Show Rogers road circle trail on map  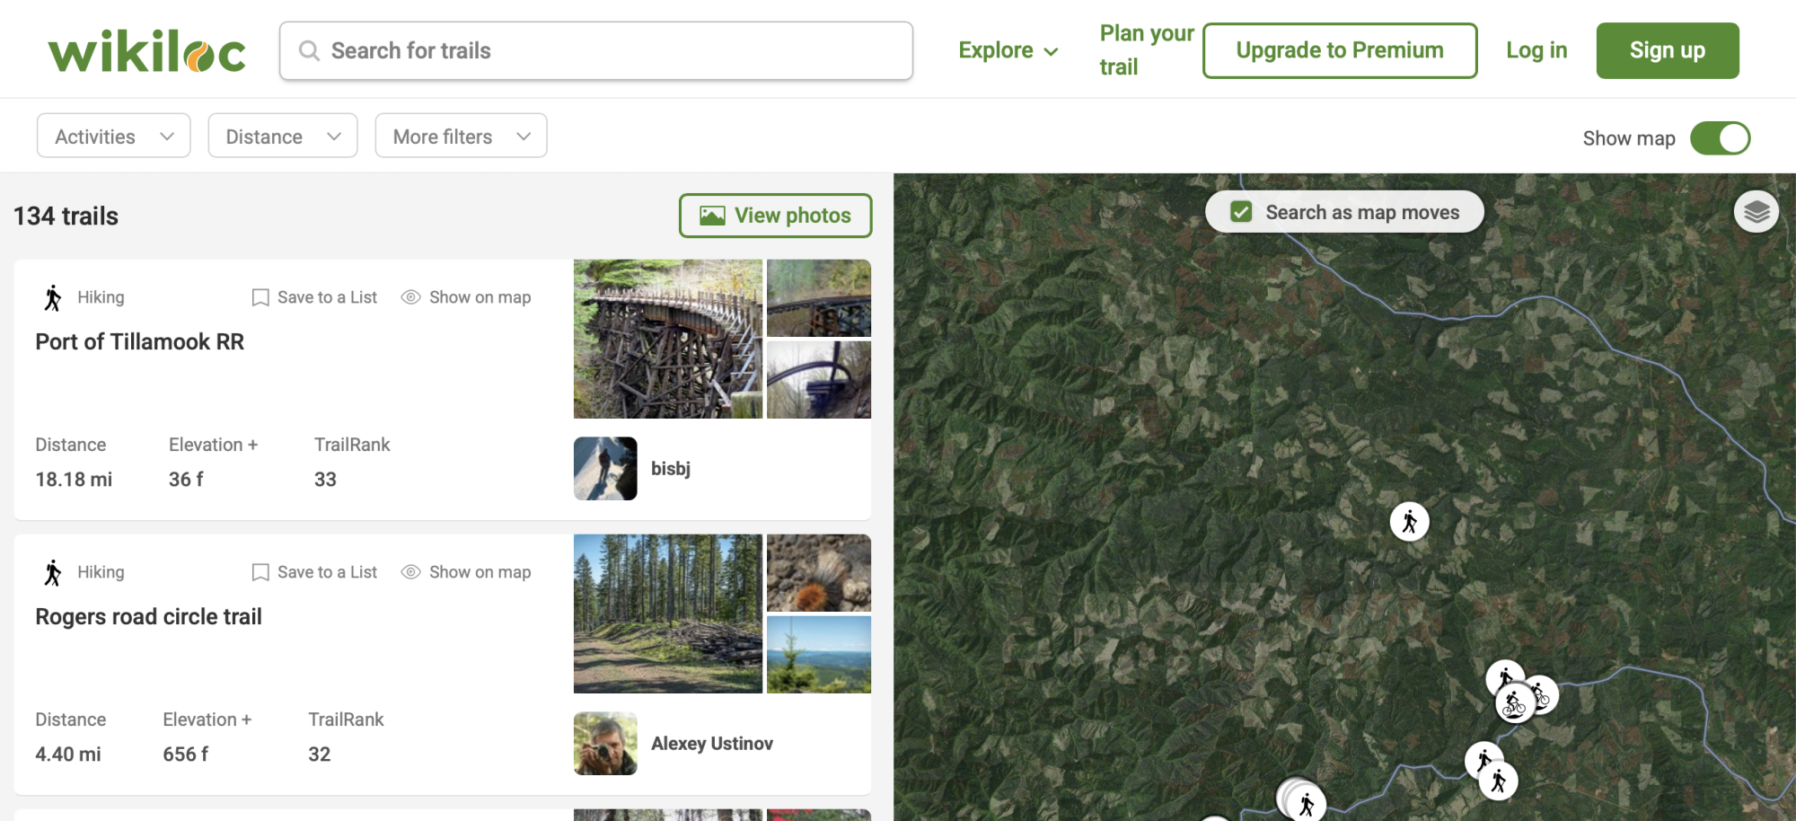pyautogui.click(x=465, y=572)
